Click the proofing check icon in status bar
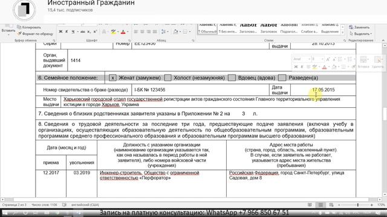 [x=65, y=205]
